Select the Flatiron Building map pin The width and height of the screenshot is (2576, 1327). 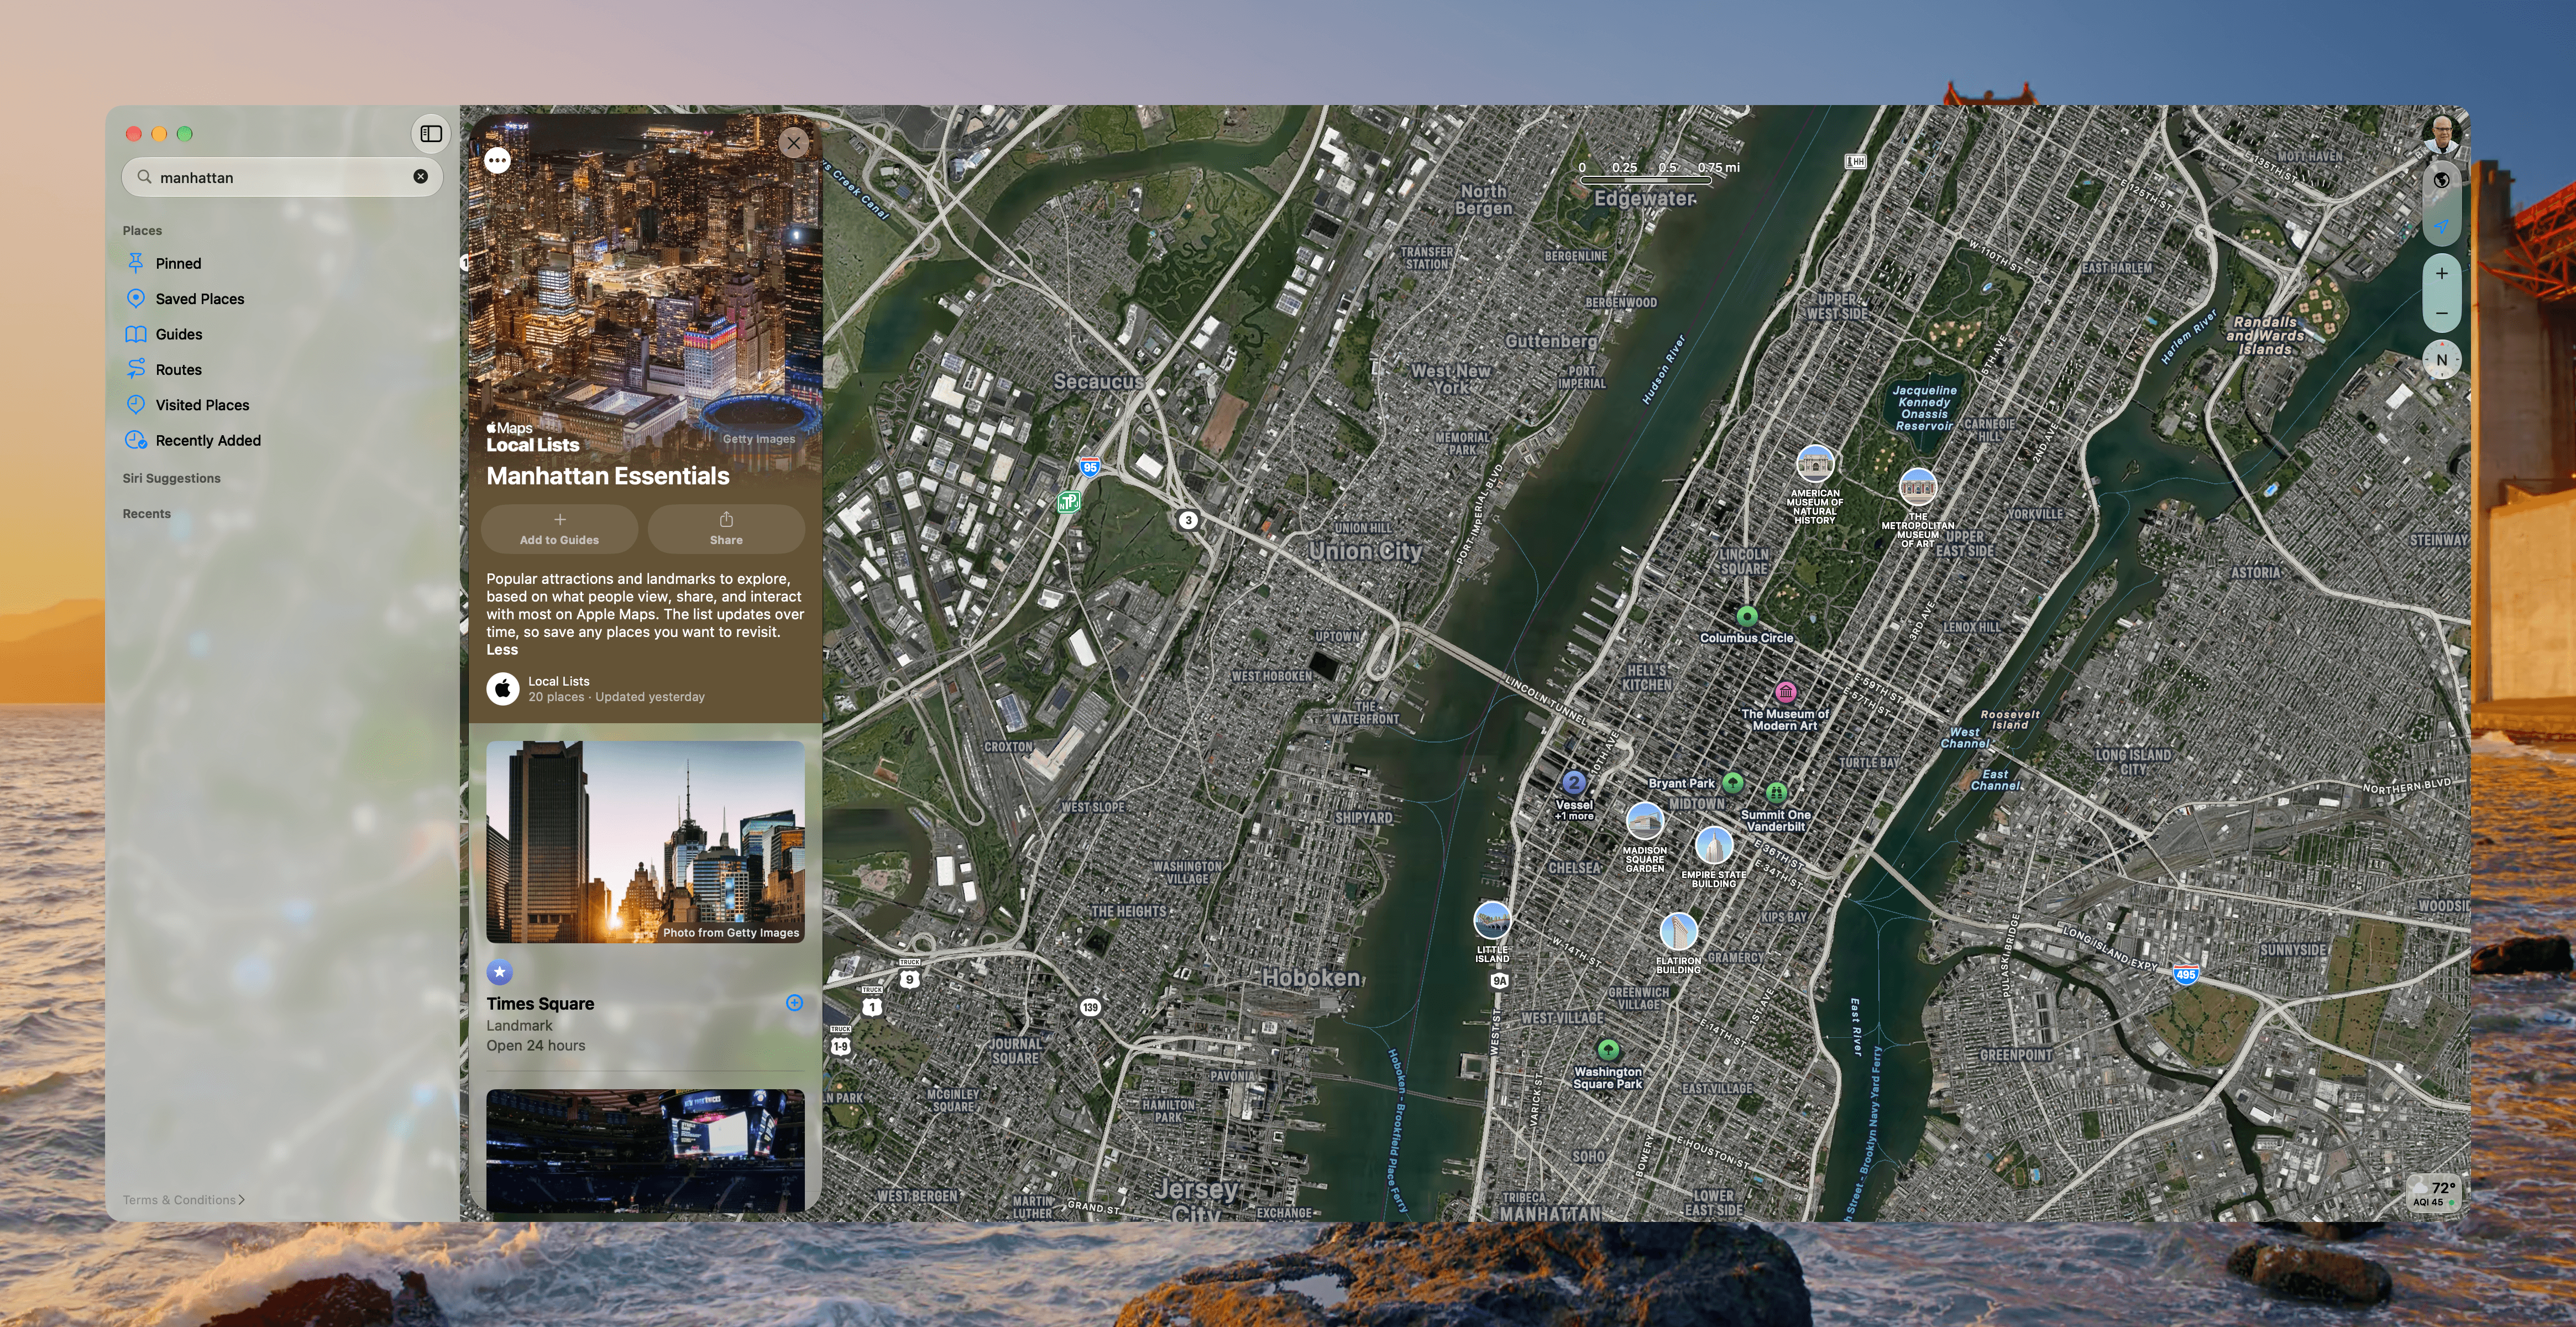click(1678, 933)
